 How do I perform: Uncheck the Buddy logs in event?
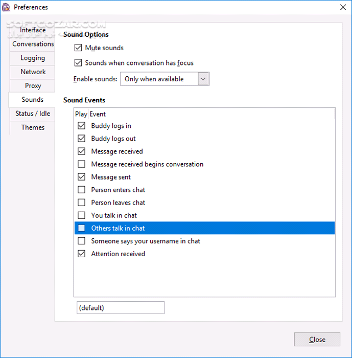(82, 126)
